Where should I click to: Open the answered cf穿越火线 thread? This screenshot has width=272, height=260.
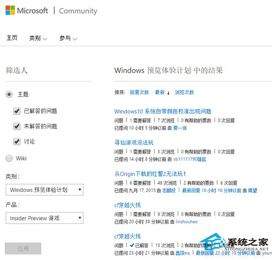[127, 236]
